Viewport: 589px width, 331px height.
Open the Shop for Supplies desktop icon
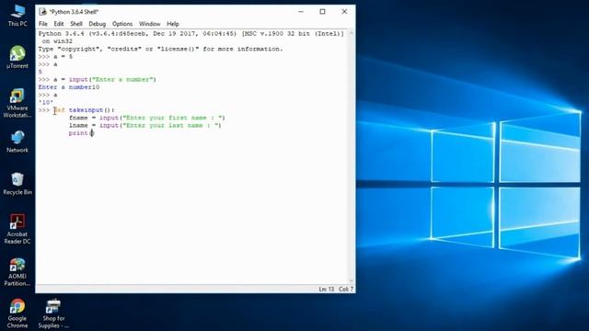click(53, 314)
